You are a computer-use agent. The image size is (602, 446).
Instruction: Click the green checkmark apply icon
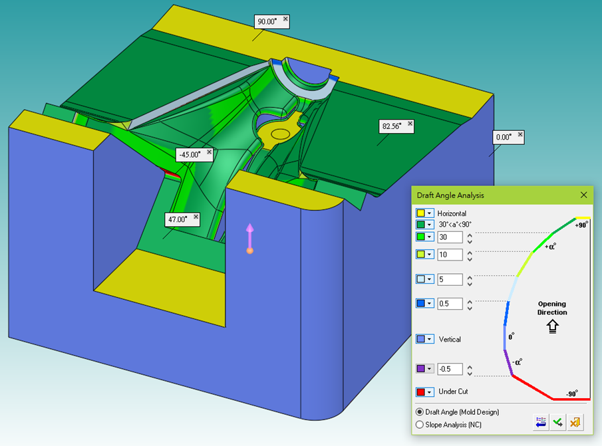[x=558, y=423]
